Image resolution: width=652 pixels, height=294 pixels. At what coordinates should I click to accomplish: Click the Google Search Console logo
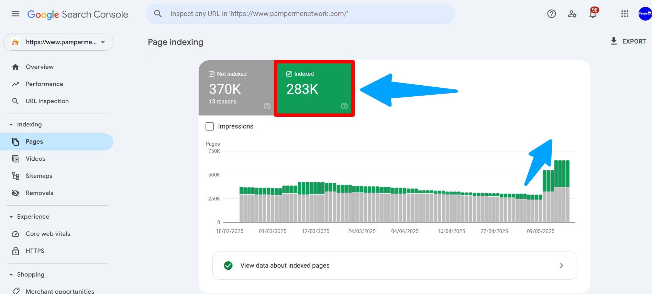[x=78, y=14]
